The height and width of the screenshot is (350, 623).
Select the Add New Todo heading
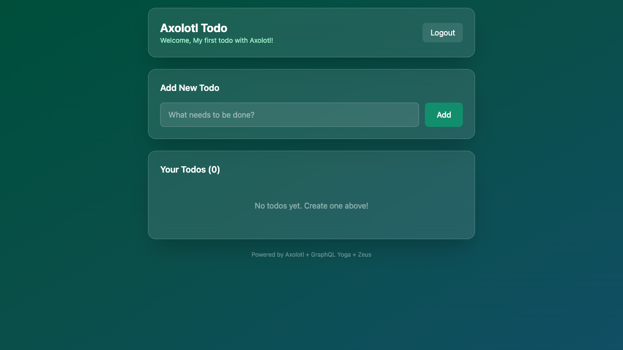pyautogui.click(x=189, y=88)
